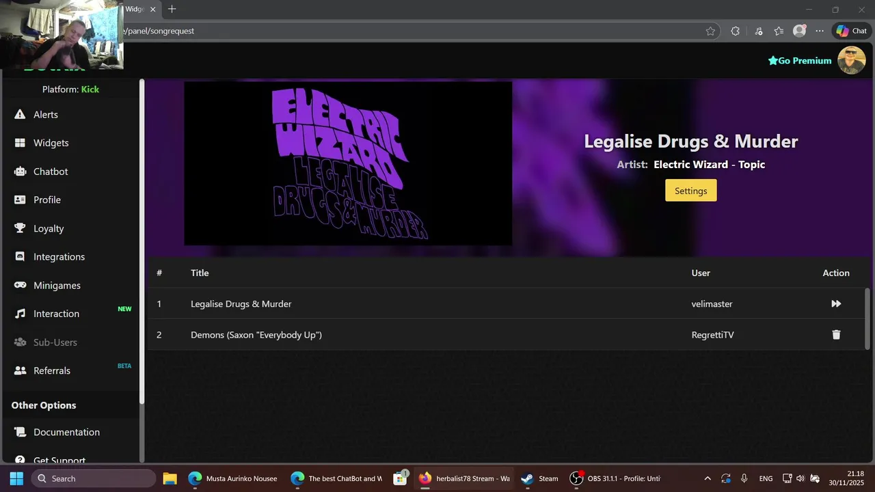Screen dimensions: 875x492
Task: Open the Windows Start menu
Action: pyautogui.click(x=16, y=478)
